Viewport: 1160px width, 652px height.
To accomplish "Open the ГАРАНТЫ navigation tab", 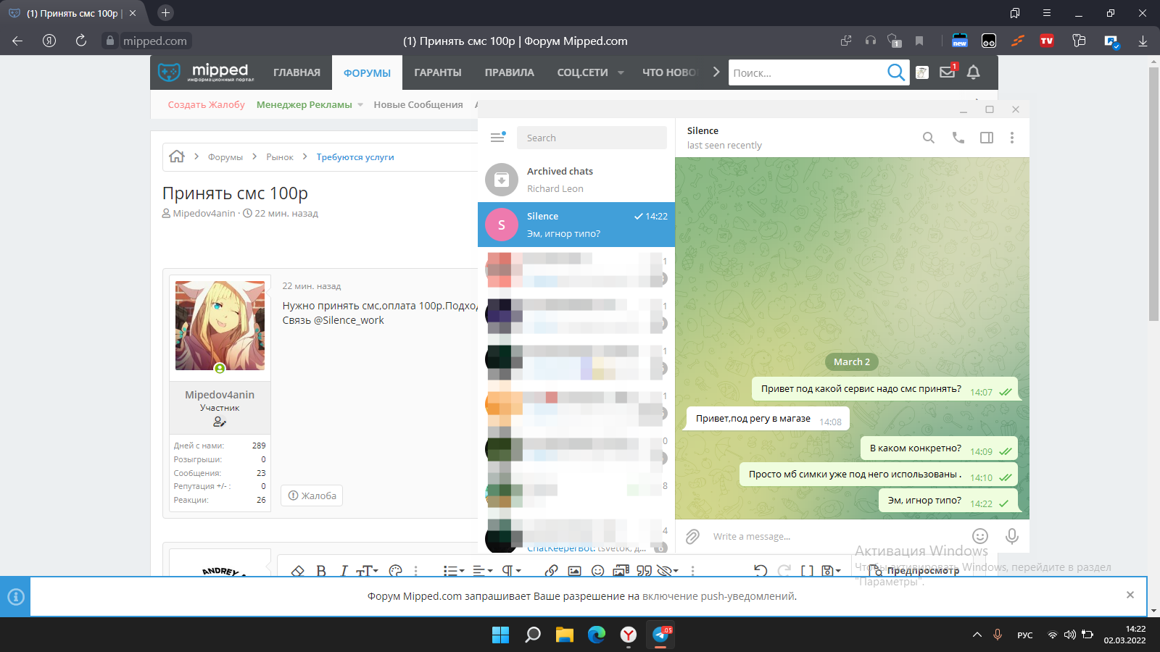I will point(438,72).
